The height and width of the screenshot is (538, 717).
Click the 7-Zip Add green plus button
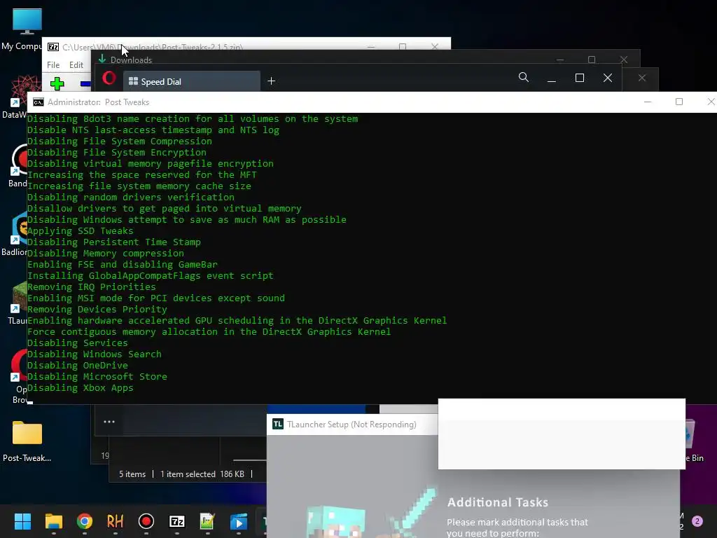click(57, 84)
